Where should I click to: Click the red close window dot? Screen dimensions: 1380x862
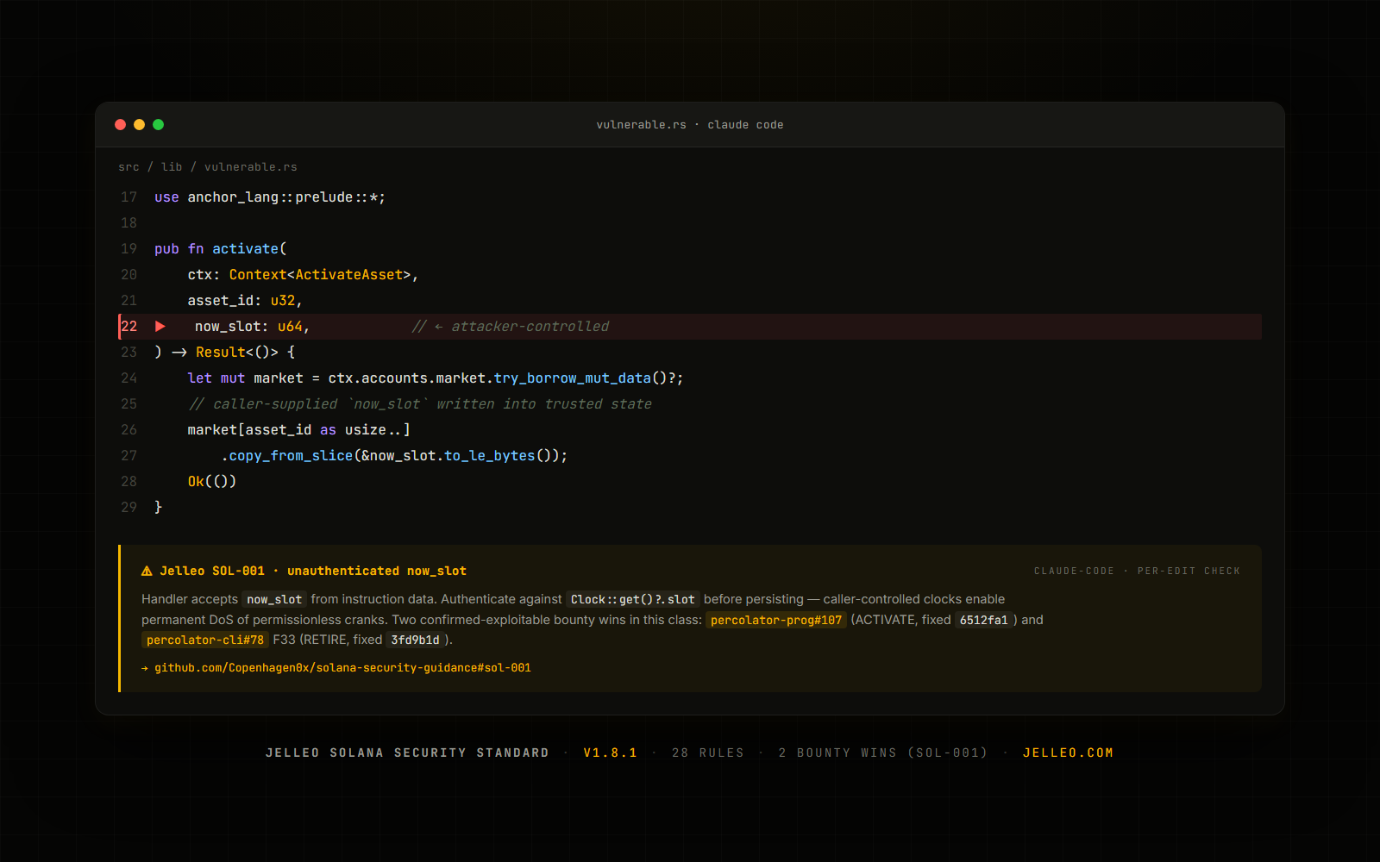tap(121, 125)
